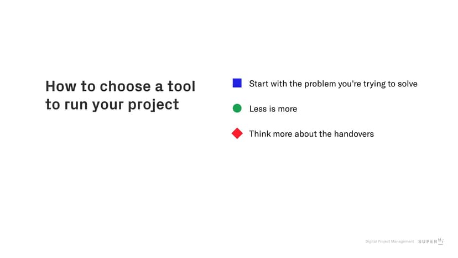Click the blue square bullet icon
The image size is (458, 258).
(237, 83)
